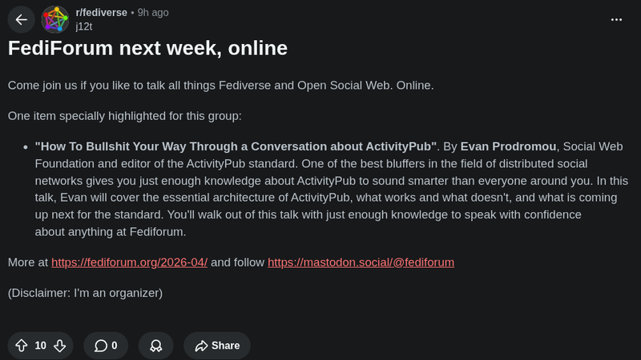Viewport: 641px width, 360px height.
Task: Click the Share arrow icon
Action: [x=201, y=346]
